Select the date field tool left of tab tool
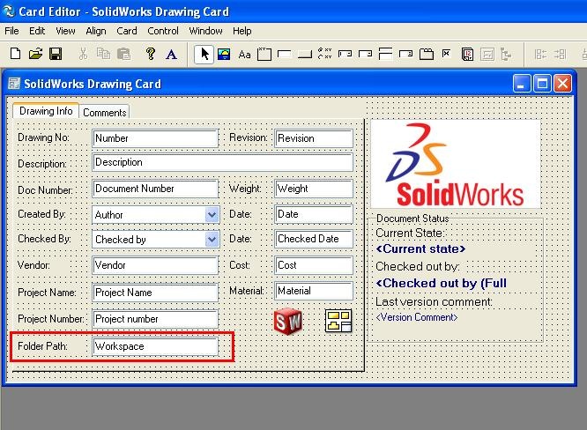587x430 pixels. coord(405,54)
